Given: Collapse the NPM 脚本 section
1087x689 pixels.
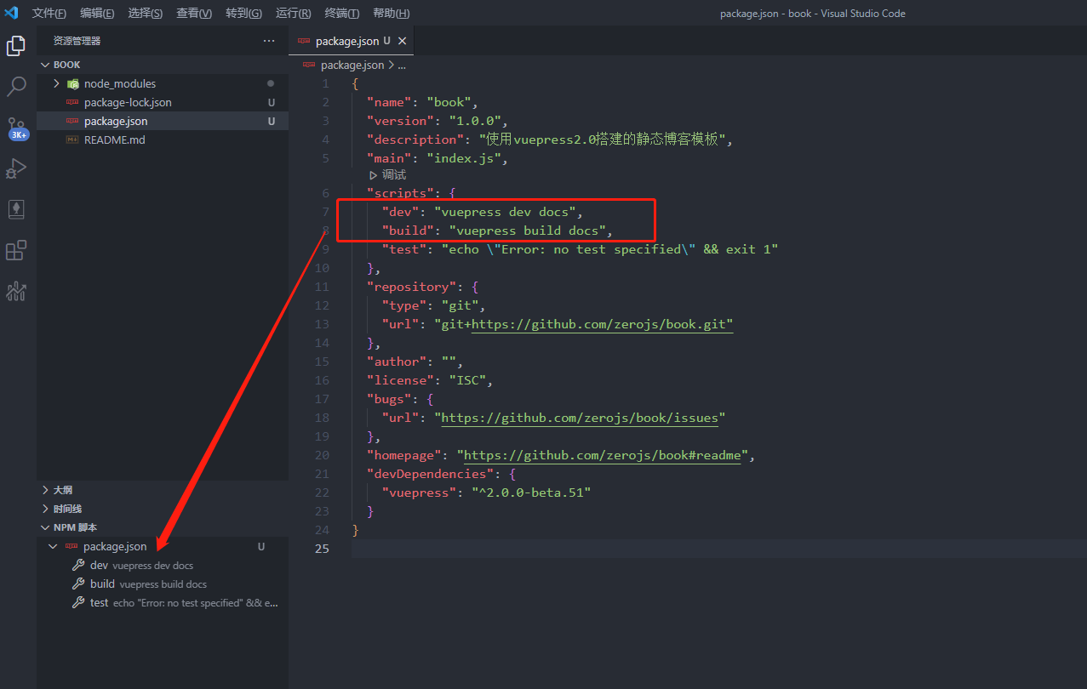Looking at the screenshot, I should (x=46, y=527).
